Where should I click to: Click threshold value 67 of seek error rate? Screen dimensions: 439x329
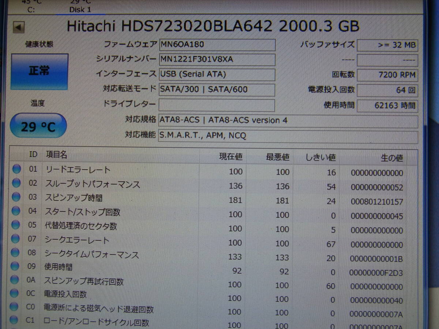[x=331, y=244]
